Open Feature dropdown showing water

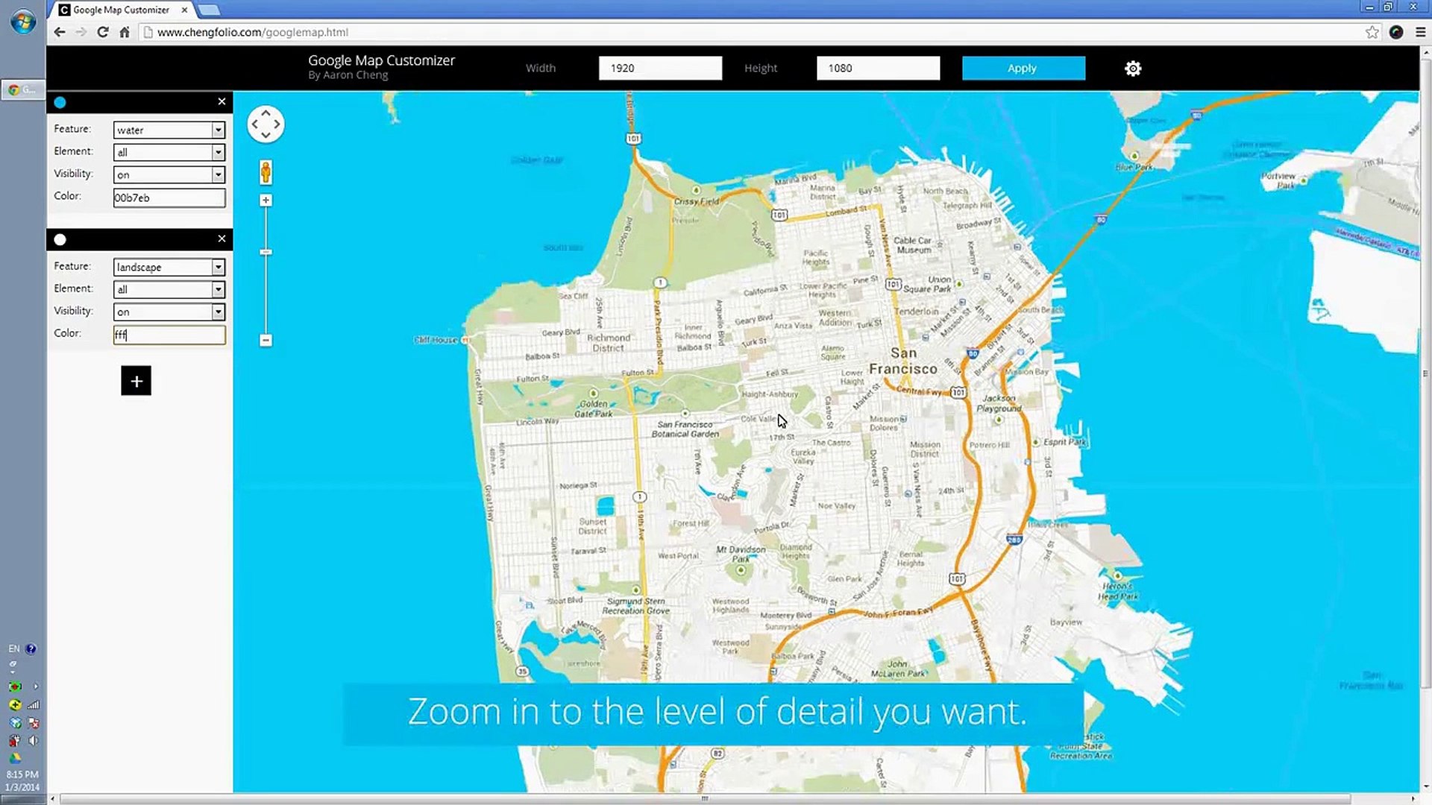(169, 130)
